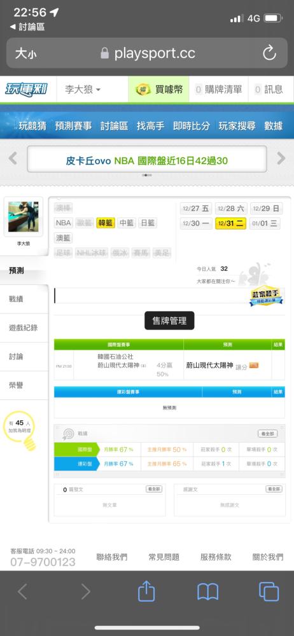Open the 討論區 navigation menu item
The width and height of the screenshot is (294, 636).
tap(114, 126)
